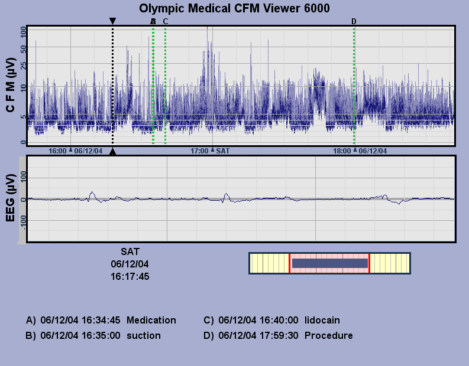Click the dark blue bar in overview navigator

[330, 263]
